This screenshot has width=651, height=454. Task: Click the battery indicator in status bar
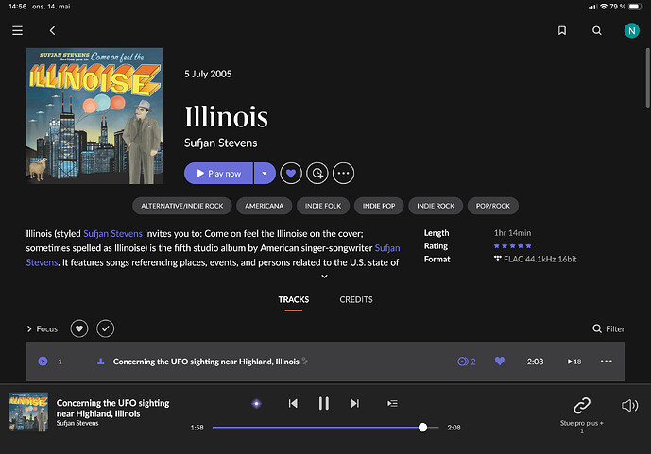(636, 7)
